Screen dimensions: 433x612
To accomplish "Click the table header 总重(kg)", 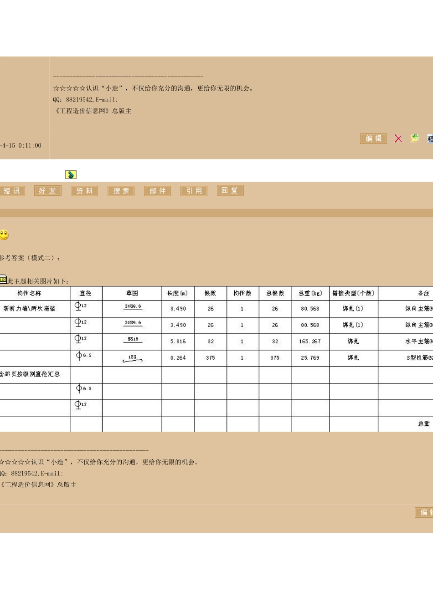I will (310, 293).
